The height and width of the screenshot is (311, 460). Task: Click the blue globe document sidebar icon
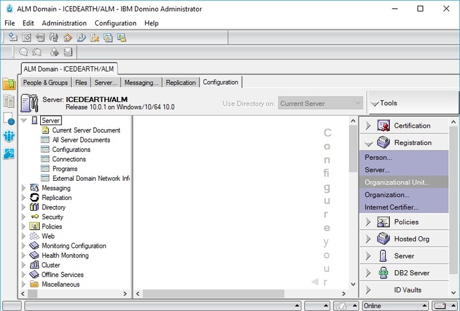tap(9, 119)
